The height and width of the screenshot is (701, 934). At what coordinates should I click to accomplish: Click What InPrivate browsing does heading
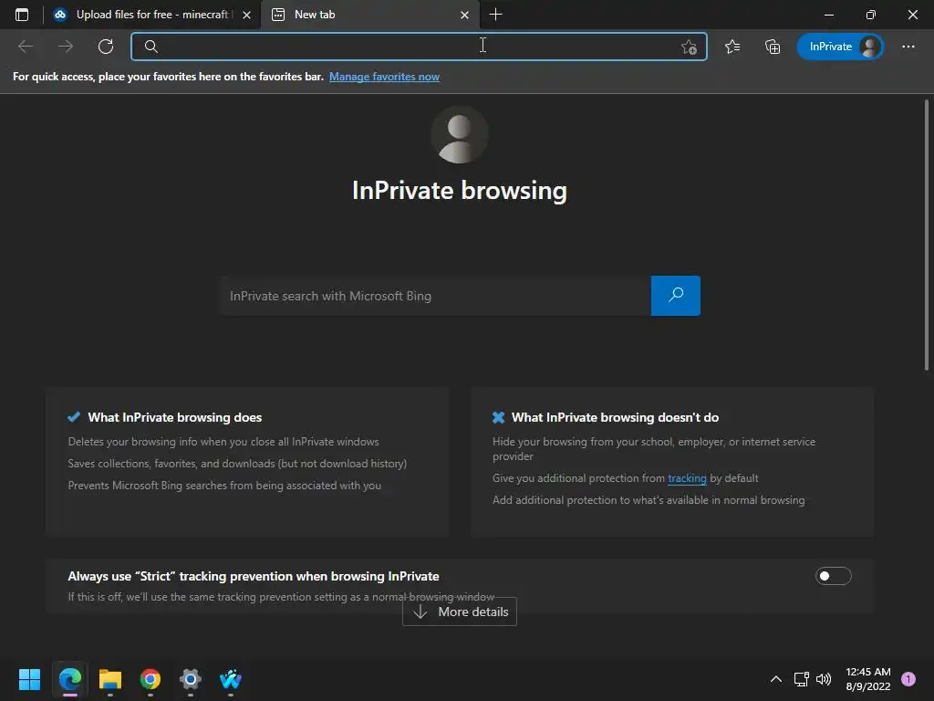pos(174,417)
